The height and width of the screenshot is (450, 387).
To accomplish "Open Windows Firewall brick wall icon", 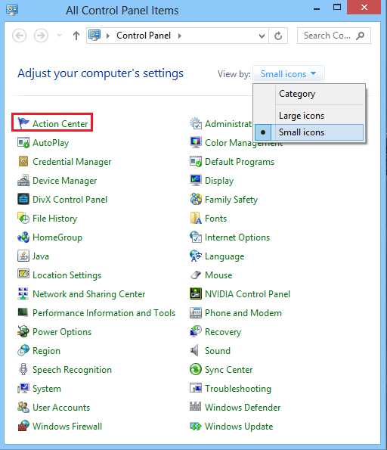I will (x=23, y=426).
